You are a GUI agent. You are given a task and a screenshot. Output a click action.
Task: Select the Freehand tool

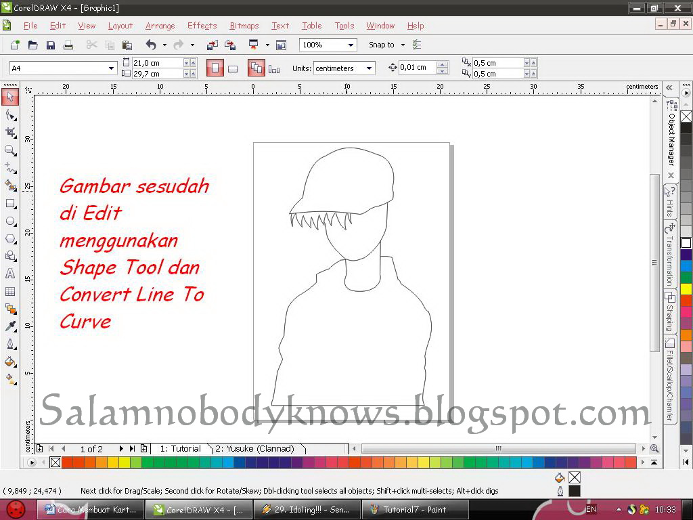(10, 168)
